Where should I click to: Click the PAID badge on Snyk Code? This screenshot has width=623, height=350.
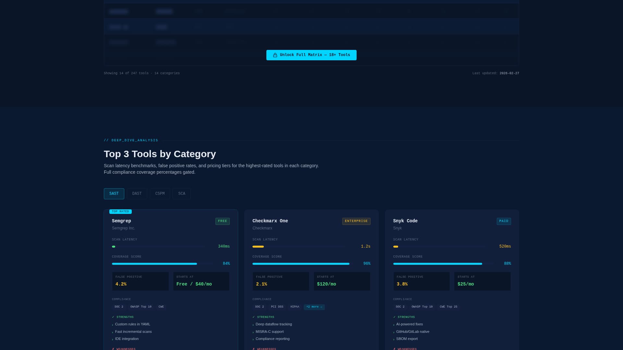point(504,221)
